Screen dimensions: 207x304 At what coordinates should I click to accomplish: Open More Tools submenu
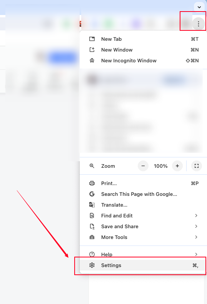[x=144, y=237]
